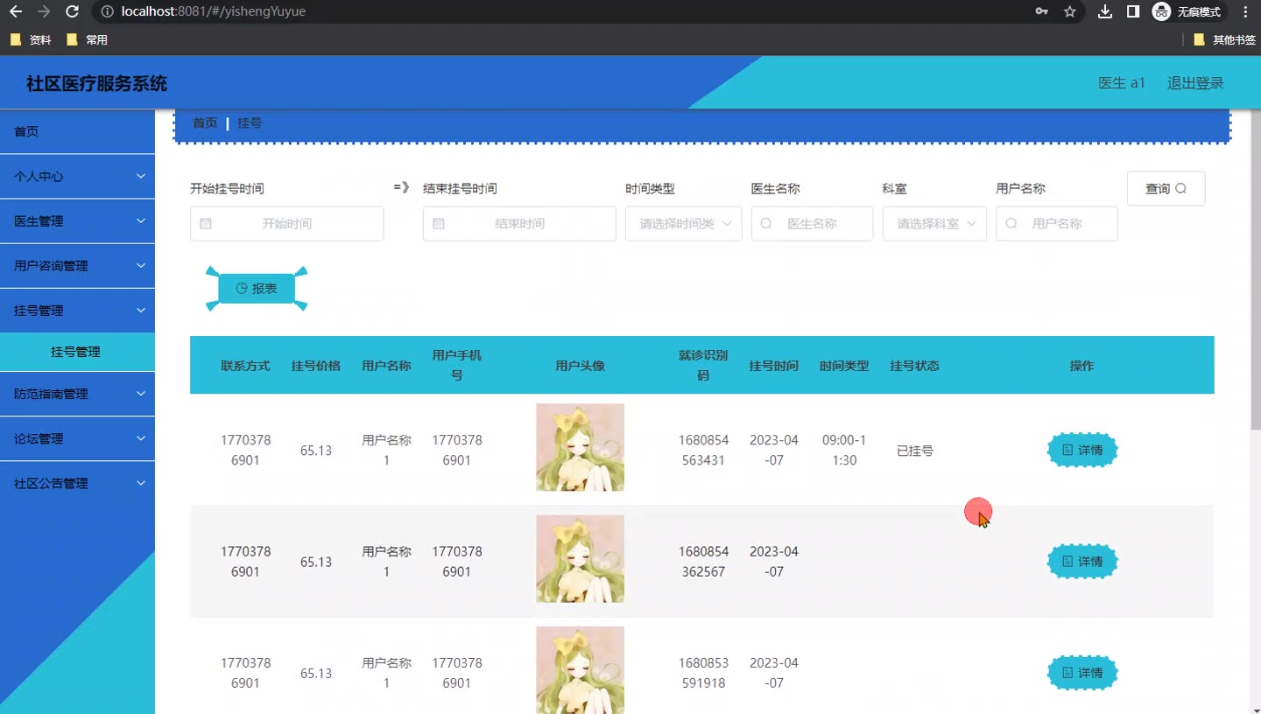Viewport: 1261px width, 714px height.
Task: Collapse 挂号管理 parent sidebar menu
Action: tap(77, 311)
